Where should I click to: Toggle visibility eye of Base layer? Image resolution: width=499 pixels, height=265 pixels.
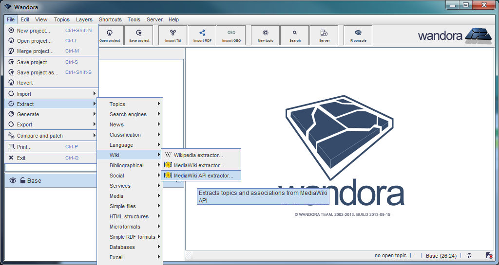(x=13, y=180)
